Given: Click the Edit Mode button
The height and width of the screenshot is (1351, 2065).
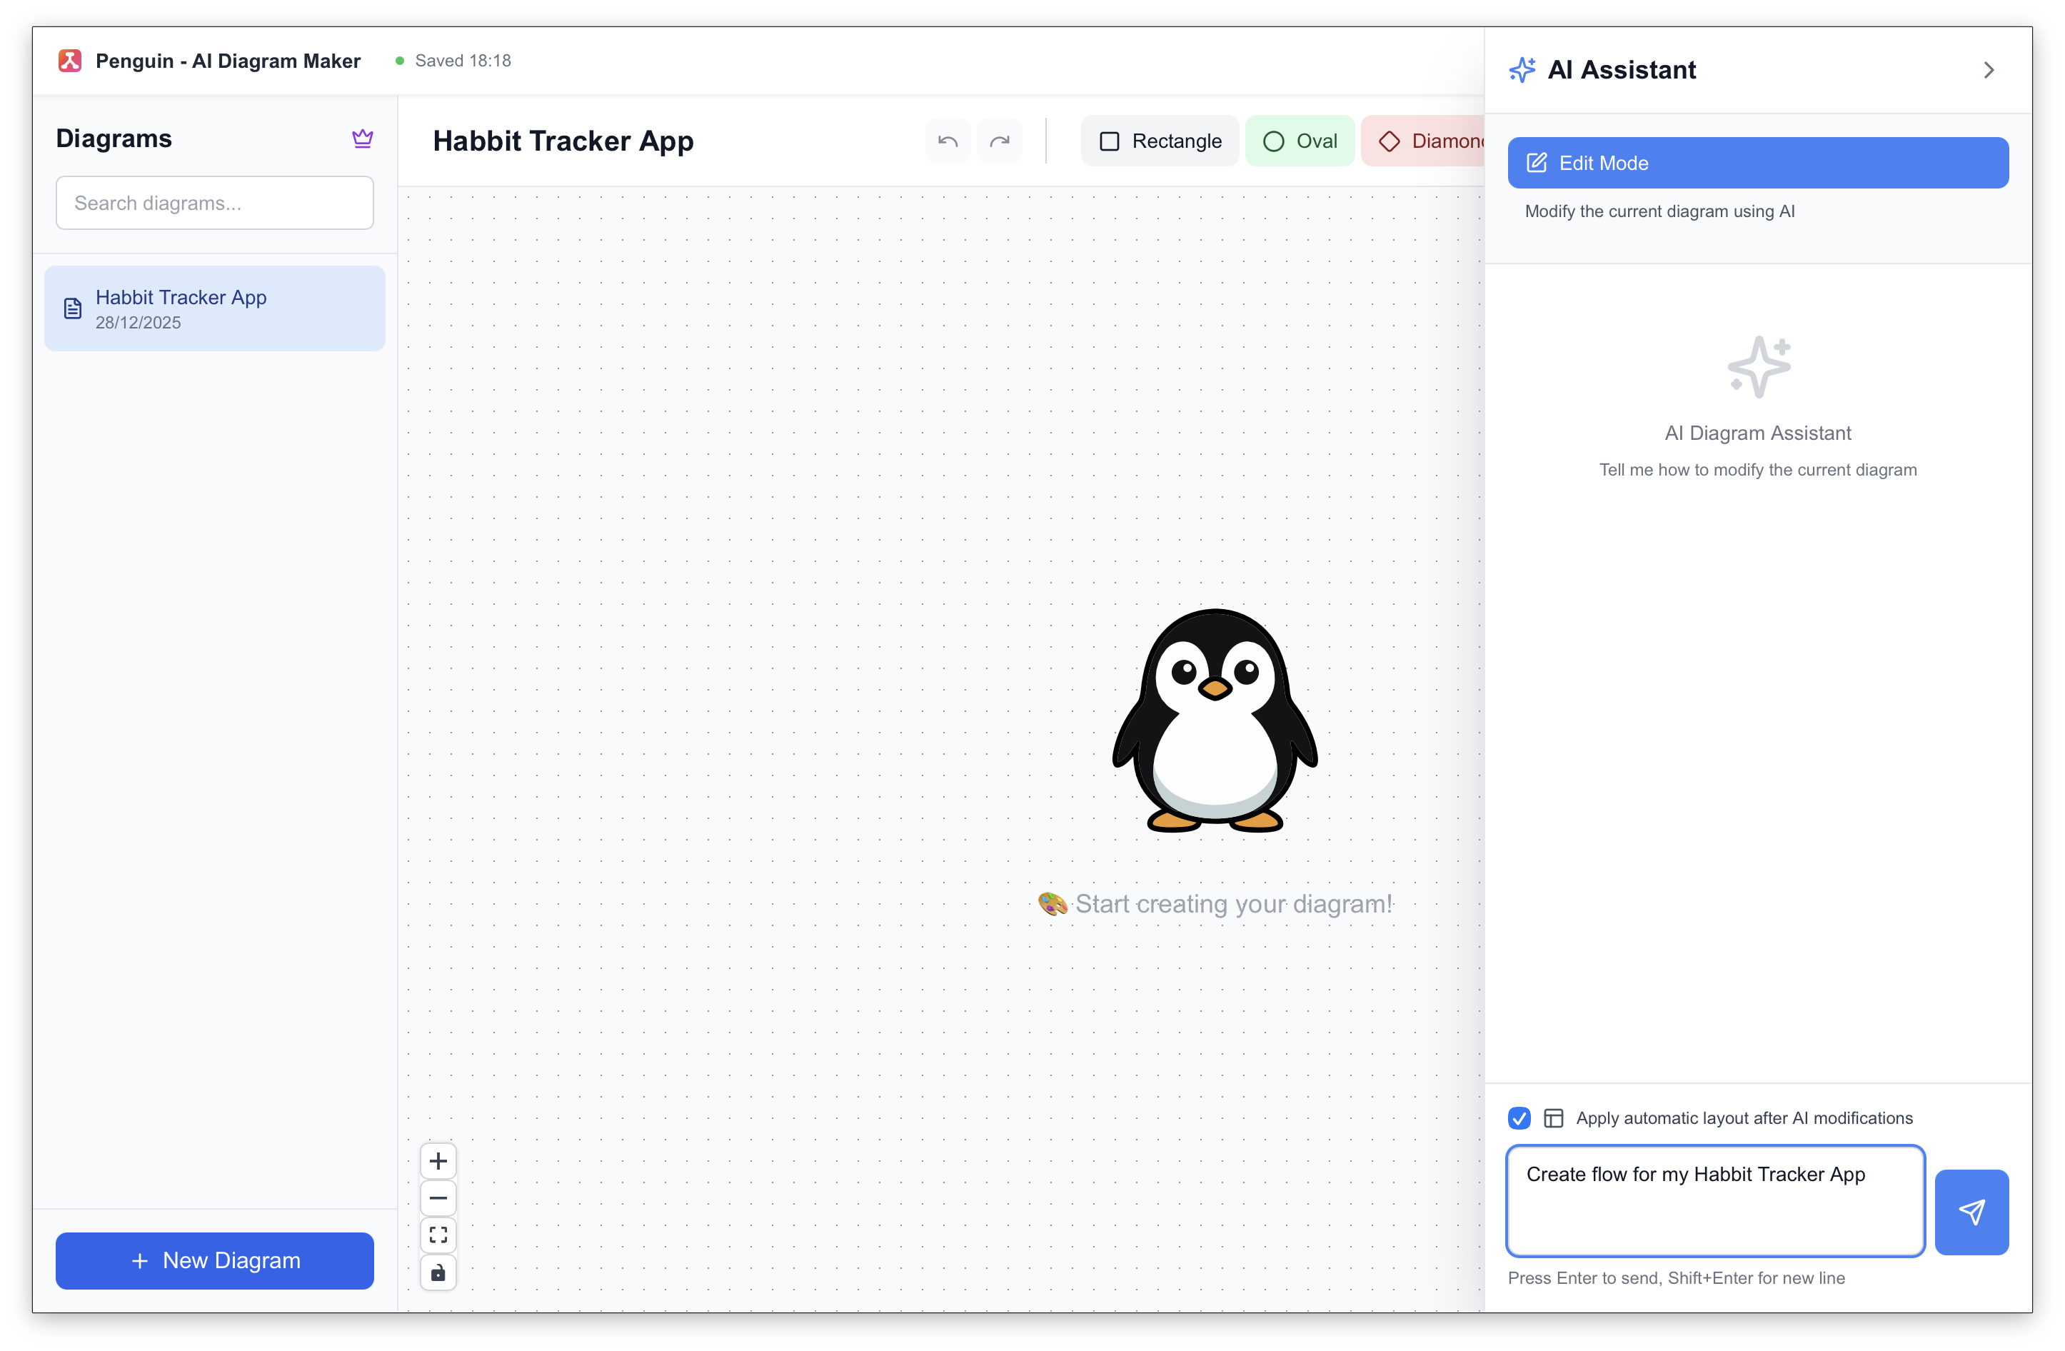Looking at the screenshot, I should coord(1758,163).
